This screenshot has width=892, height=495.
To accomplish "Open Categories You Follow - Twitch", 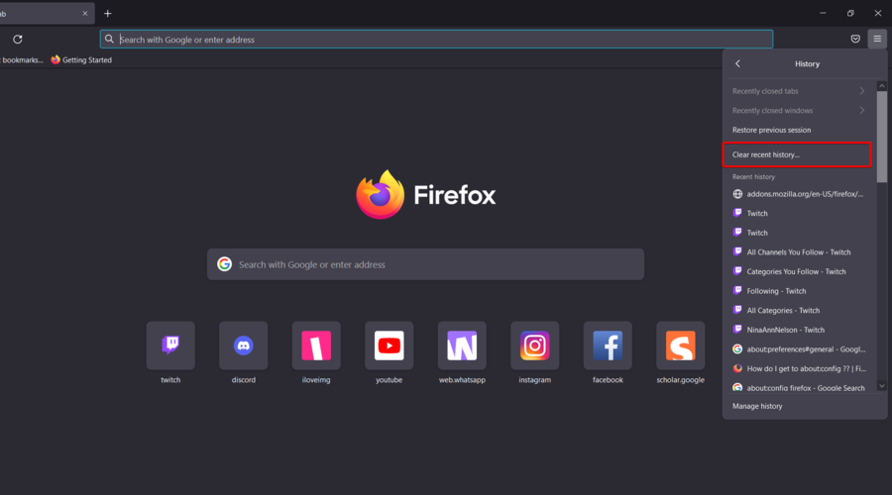I will (798, 271).
